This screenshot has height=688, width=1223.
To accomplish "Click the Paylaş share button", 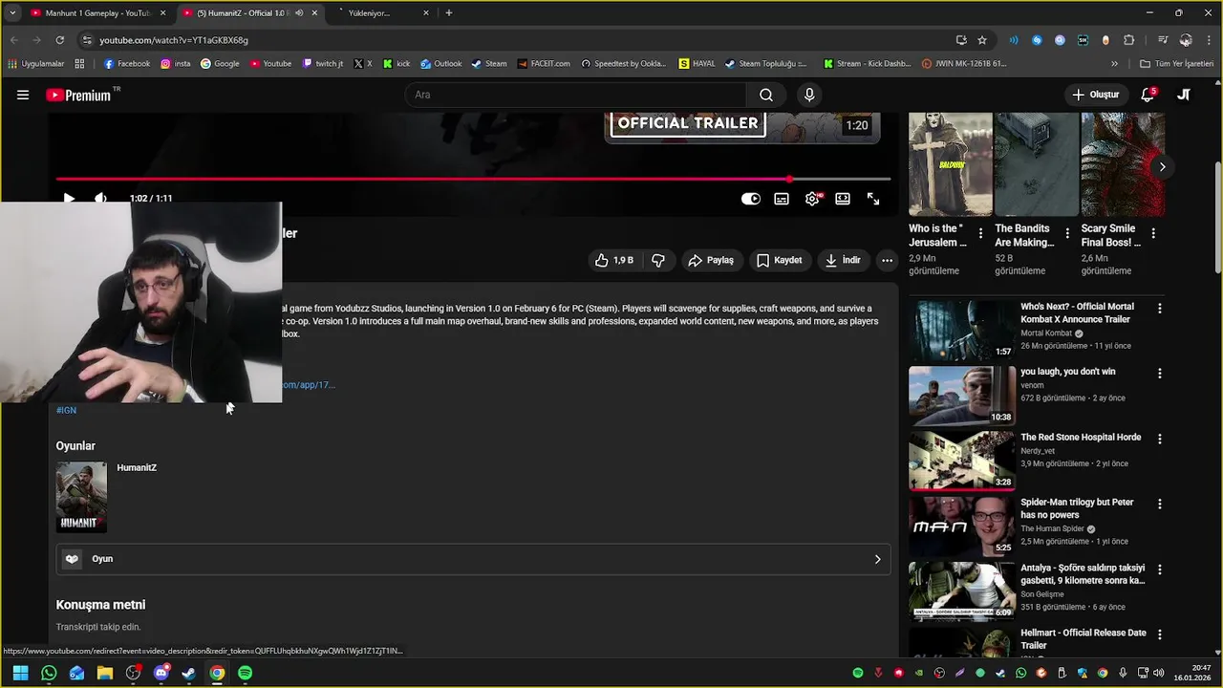I will coord(711,260).
